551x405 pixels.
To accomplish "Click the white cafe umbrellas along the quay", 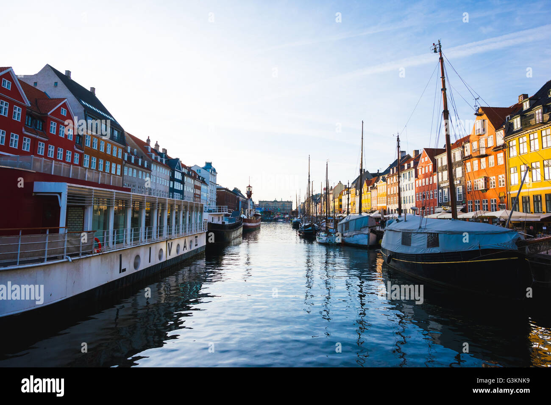I will 487,215.
